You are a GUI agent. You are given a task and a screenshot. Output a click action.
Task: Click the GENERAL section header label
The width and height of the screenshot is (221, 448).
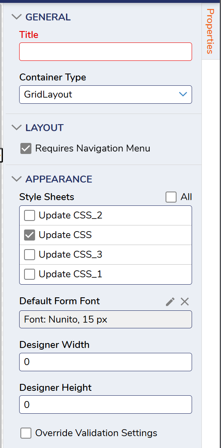point(48,17)
